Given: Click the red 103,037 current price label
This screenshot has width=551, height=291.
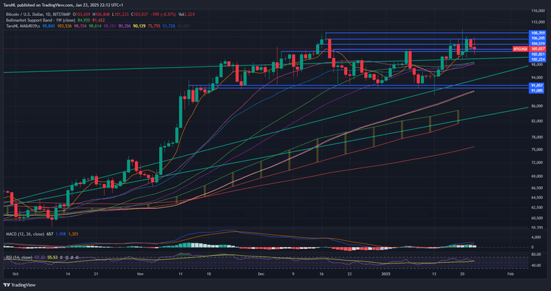Looking at the screenshot, I should pos(538,49).
